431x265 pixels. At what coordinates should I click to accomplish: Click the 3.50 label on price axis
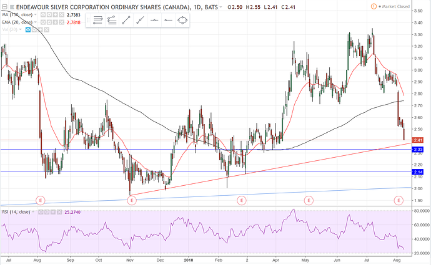[x=418, y=11]
